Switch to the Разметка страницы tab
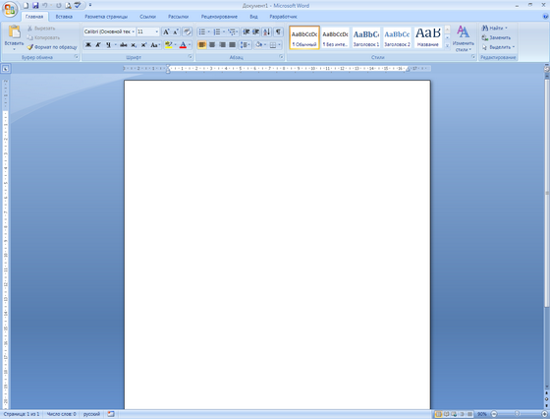 pyautogui.click(x=106, y=17)
